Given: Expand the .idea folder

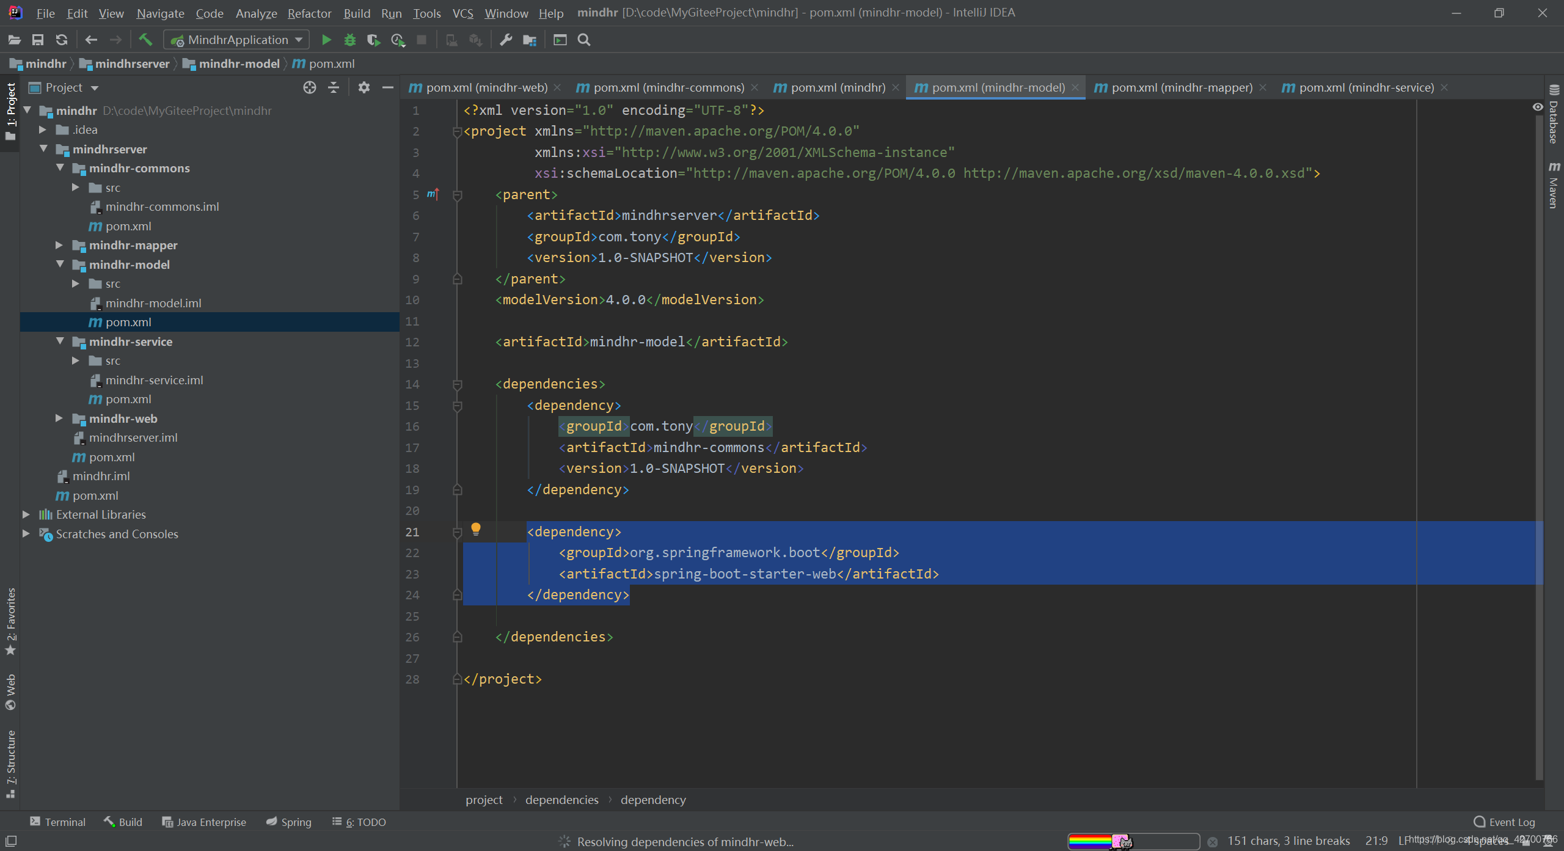Looking at the screenshot, I should 43,130.
